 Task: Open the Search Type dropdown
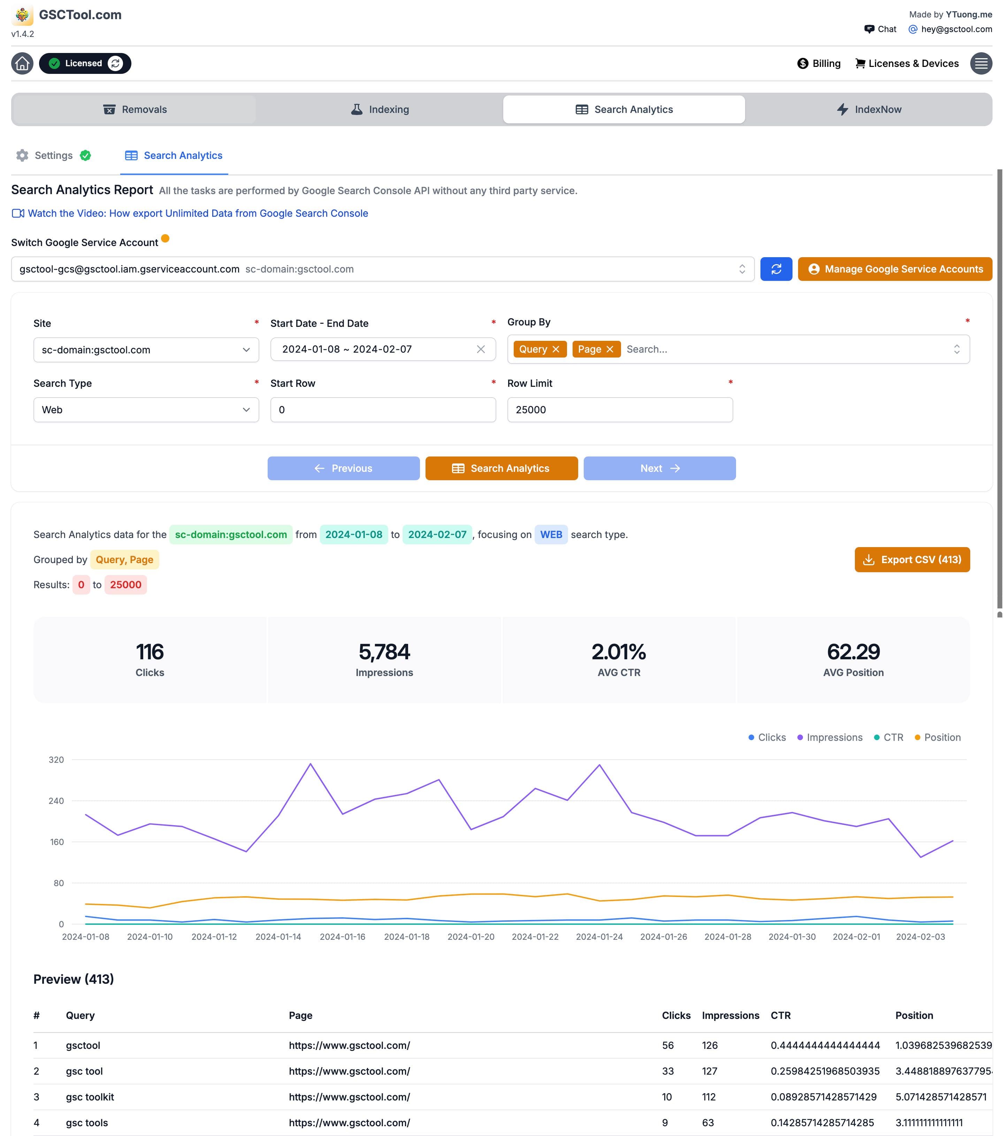[x=146, y=409]
